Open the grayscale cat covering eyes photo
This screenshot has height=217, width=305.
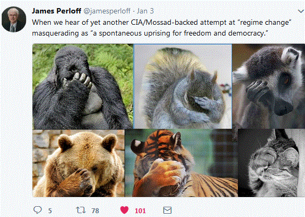point(271,163)
